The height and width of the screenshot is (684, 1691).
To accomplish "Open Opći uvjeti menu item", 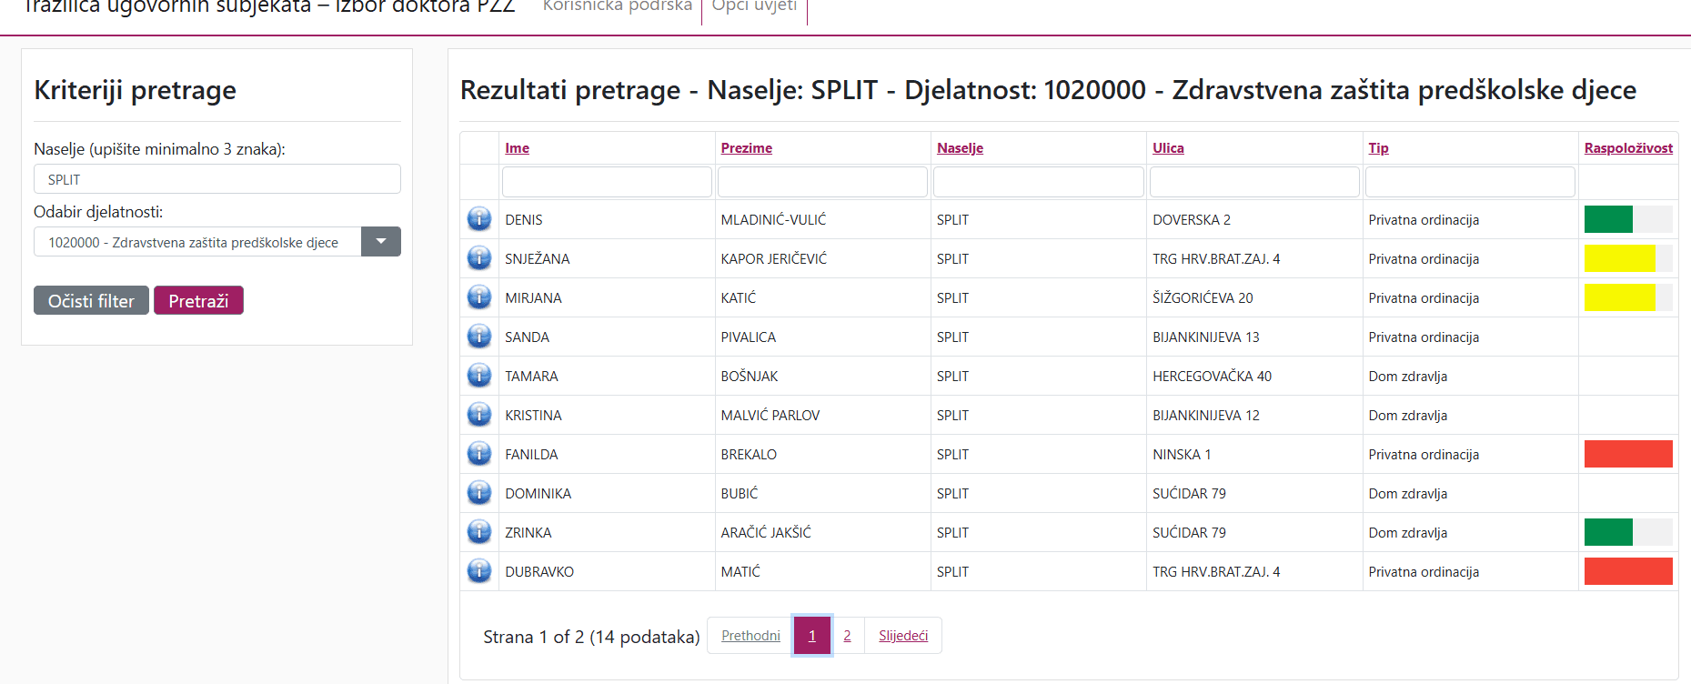I will point(754,6).
